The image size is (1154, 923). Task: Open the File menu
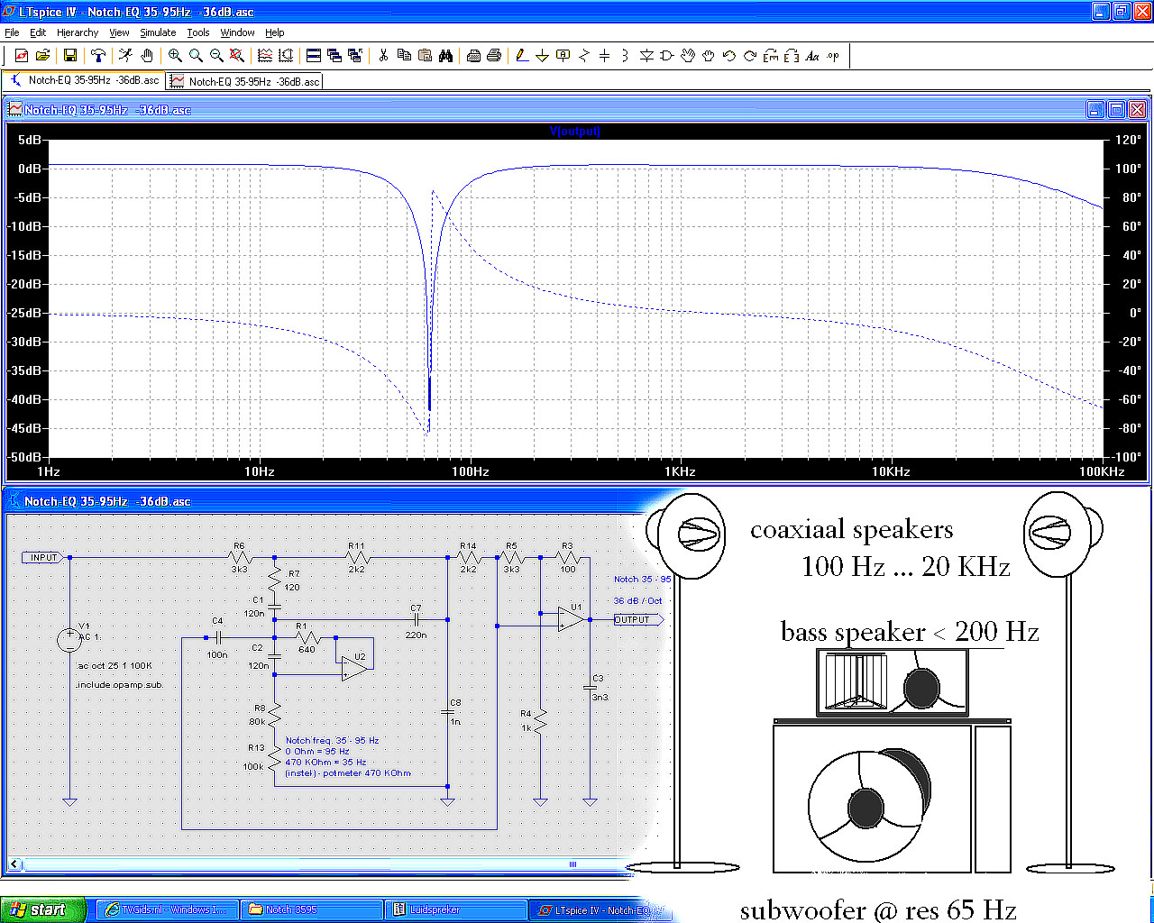point(12,32)
